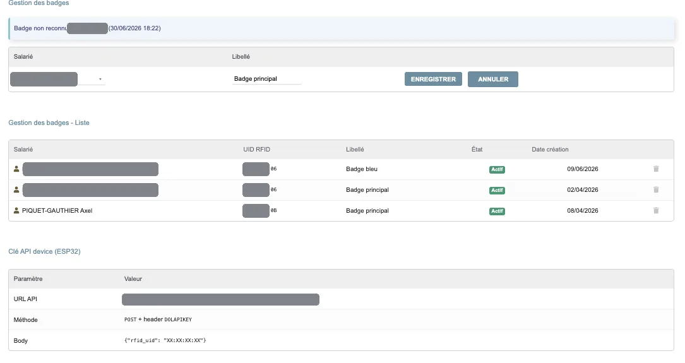Select date 09/06/2026
Viewport: 685px width, 363px height.
(x=582, y=169)
